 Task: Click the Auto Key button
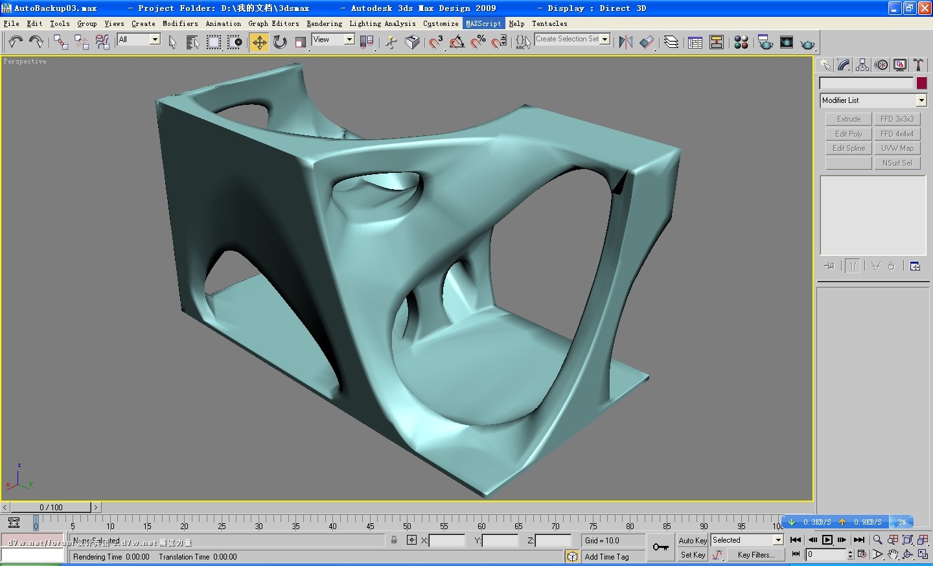point(693,541)
